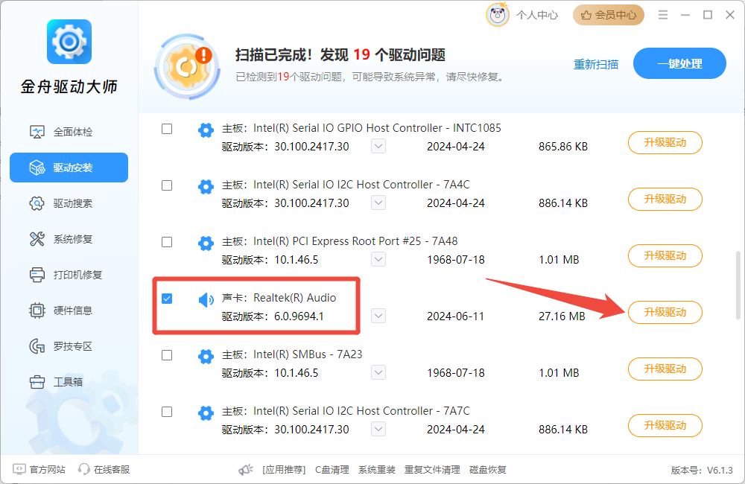Screen dimensions: 745x484
Task: Click the gear icon of PCI Express Root Port
Action: (206, 243)
